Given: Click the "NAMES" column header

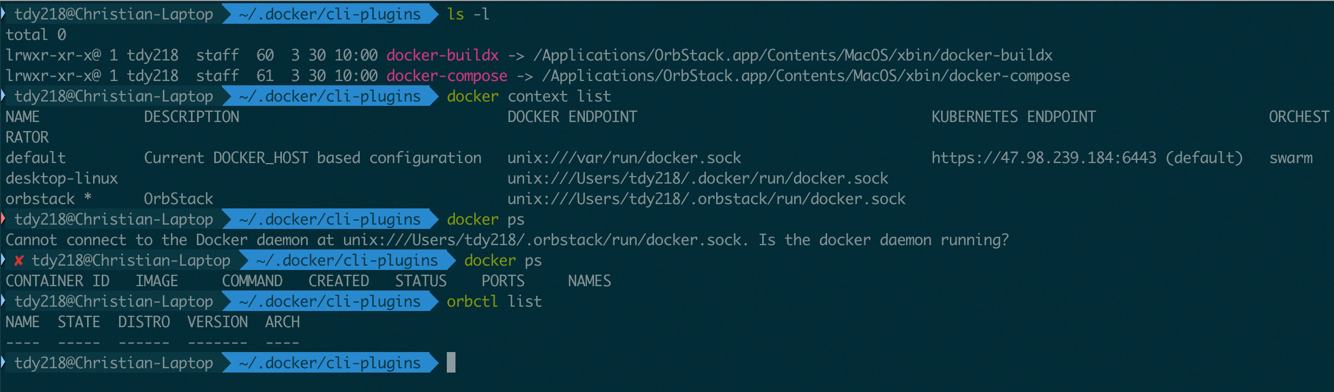Looking at the screenshot, I should (590, 281).
